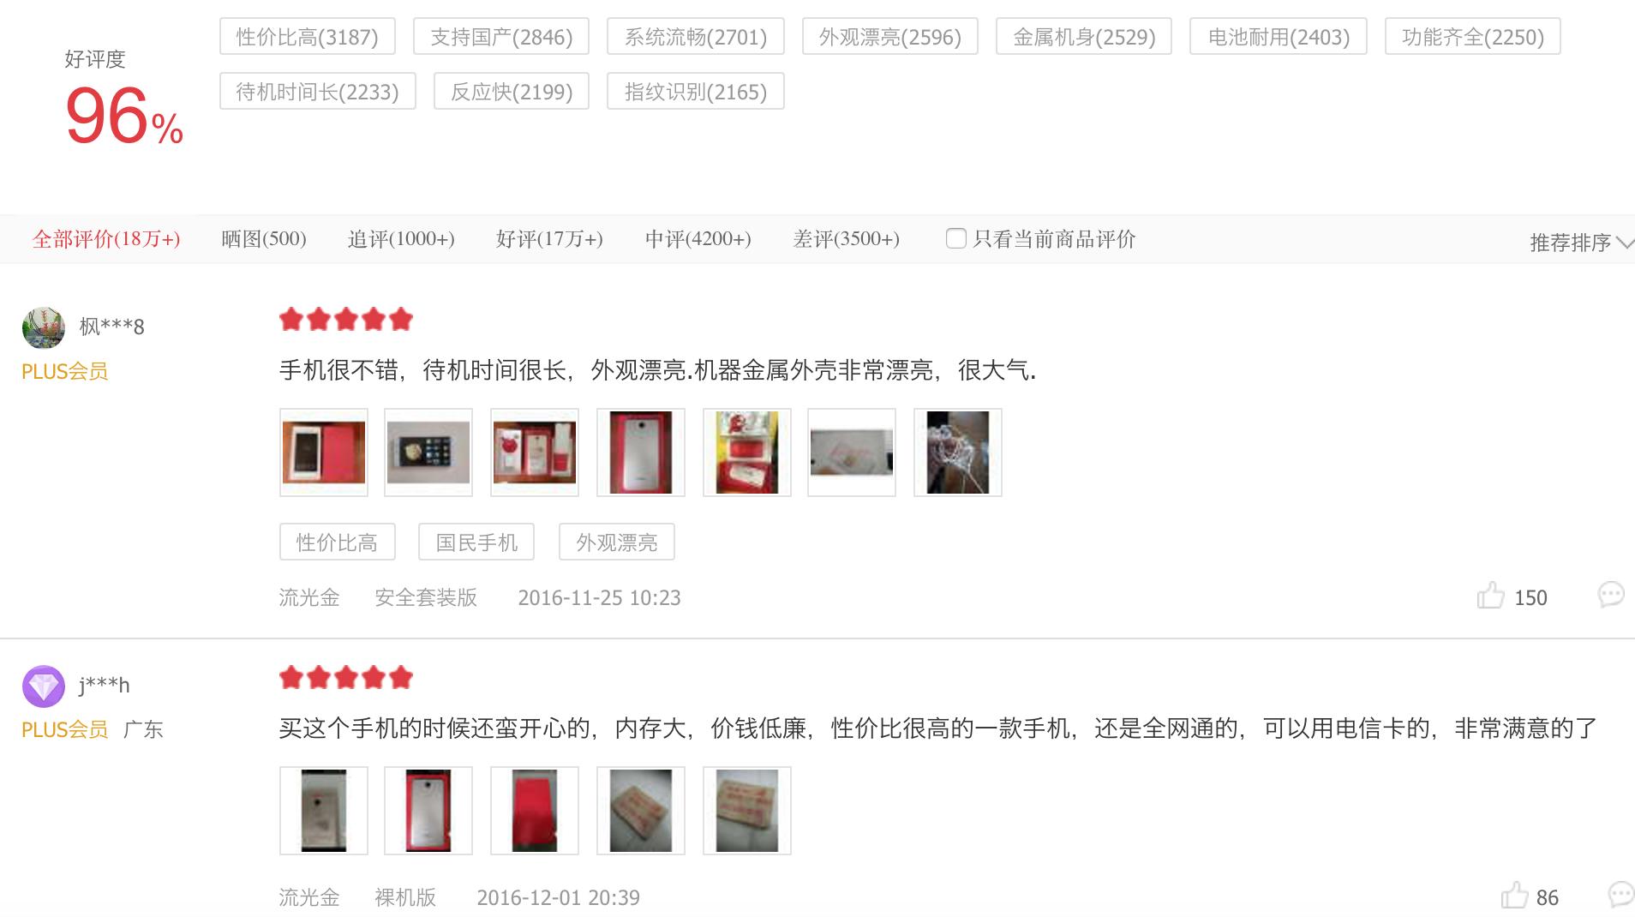
Task: Click five-star rating of second review
Action: point(346,678)
